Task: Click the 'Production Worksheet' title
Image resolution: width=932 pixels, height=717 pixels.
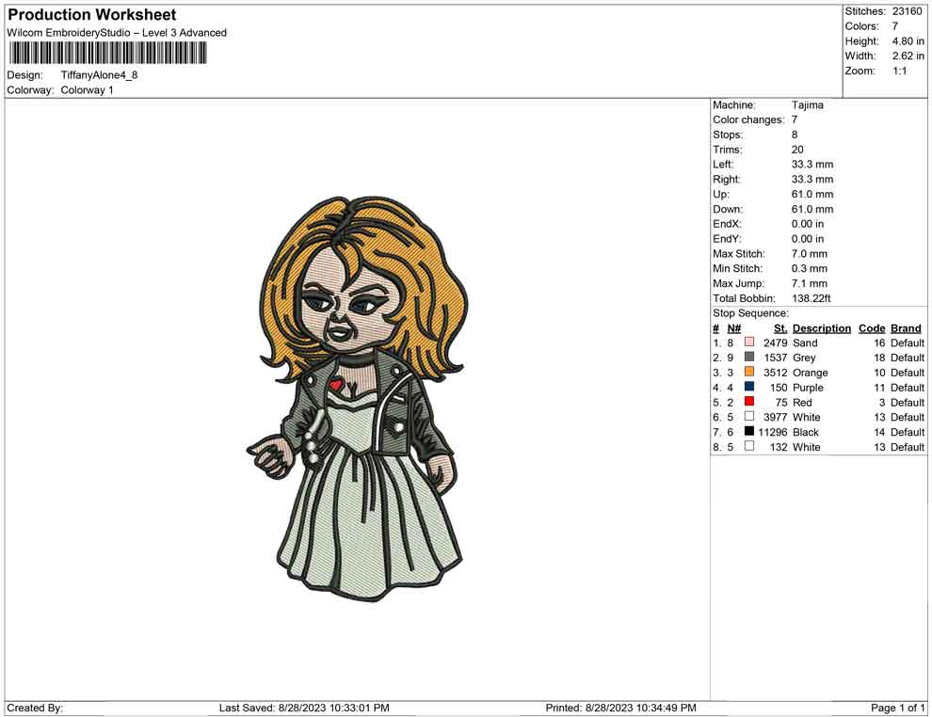Action: (x=92, y=15)
